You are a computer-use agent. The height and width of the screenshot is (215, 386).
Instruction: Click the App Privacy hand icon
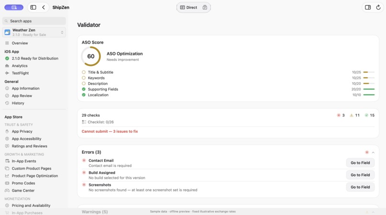[x=7, y=131]
